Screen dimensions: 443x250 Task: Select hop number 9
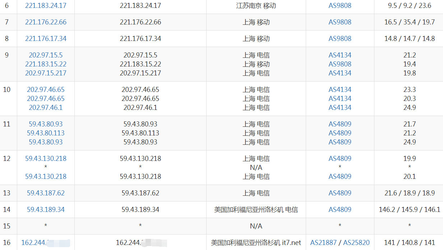[6, 55]
